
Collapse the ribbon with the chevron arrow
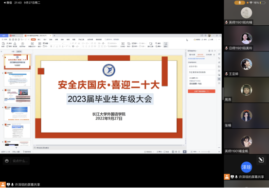click(219, 39)
